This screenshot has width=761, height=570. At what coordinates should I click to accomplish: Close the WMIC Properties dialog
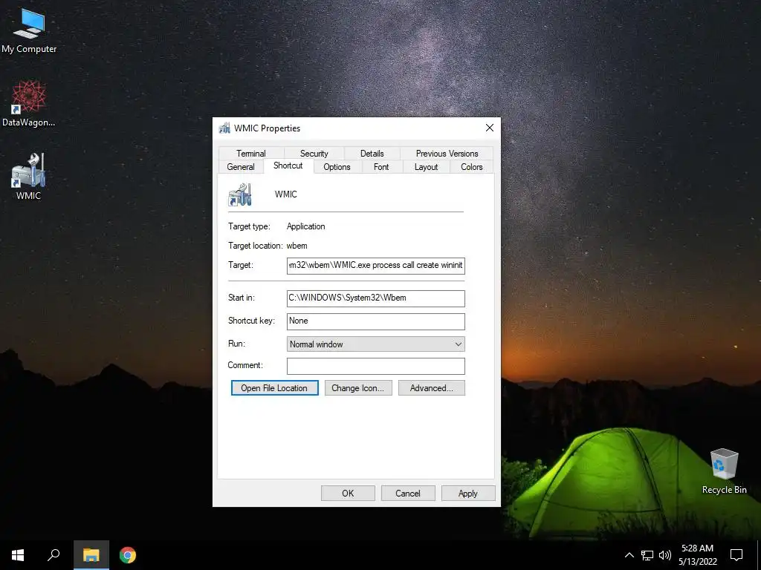point(490,128)
